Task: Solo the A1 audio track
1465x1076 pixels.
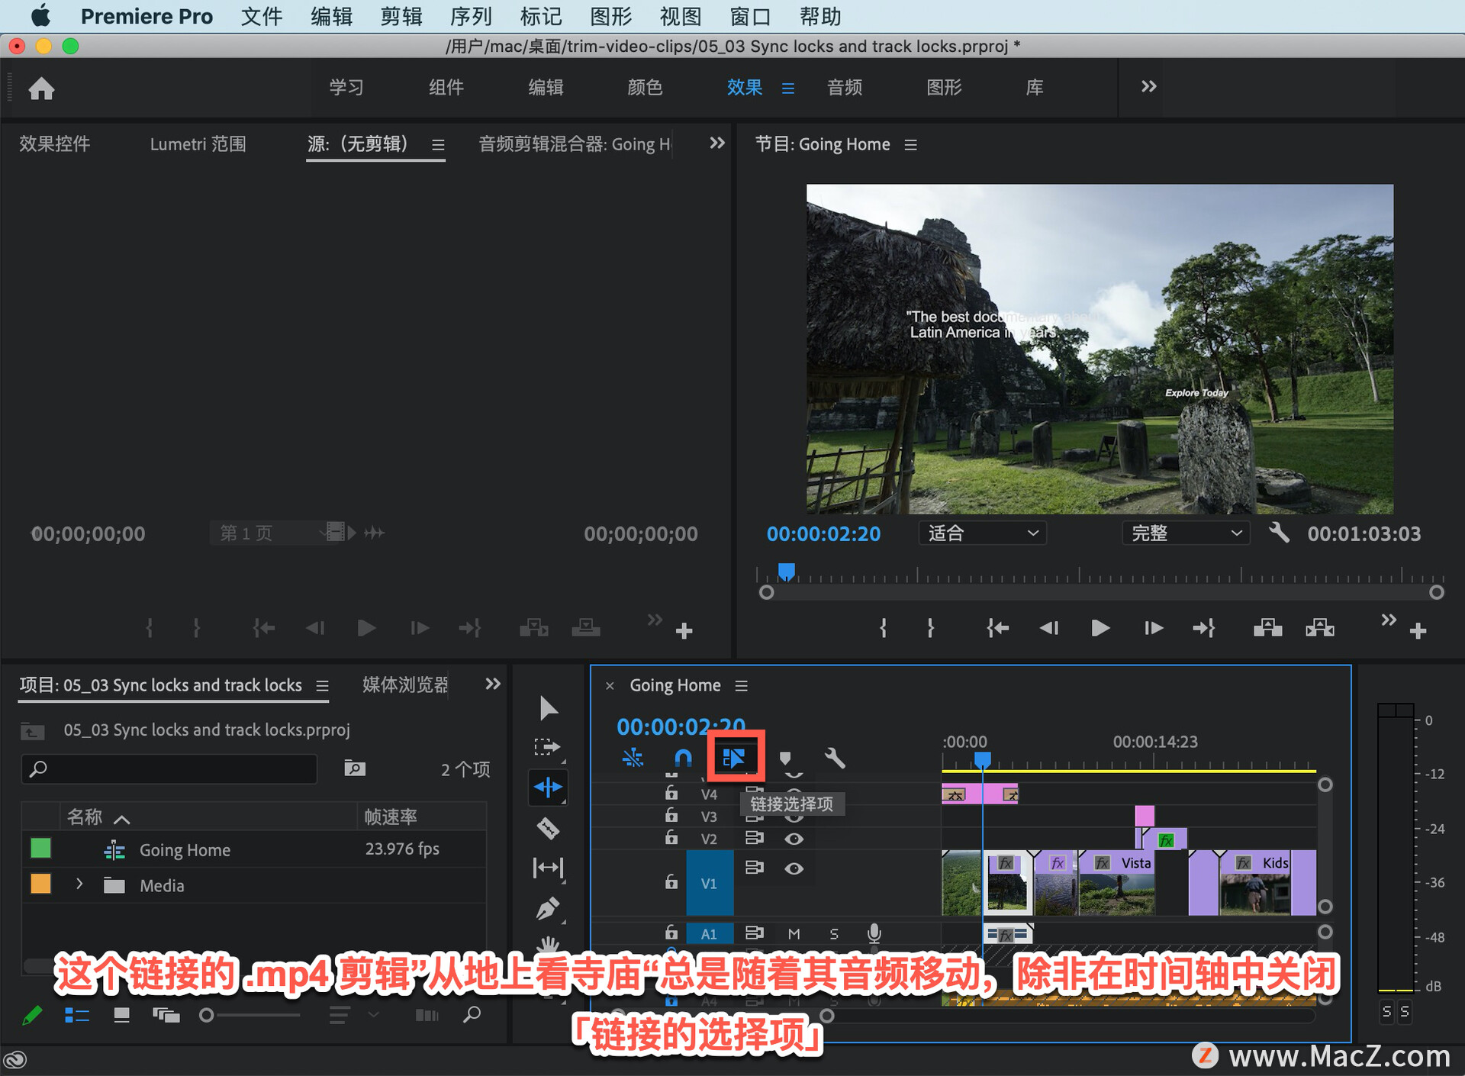Action: (834, 933)
